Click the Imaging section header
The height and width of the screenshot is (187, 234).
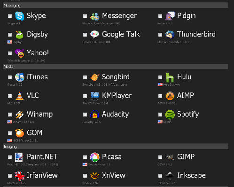point(116,146)
